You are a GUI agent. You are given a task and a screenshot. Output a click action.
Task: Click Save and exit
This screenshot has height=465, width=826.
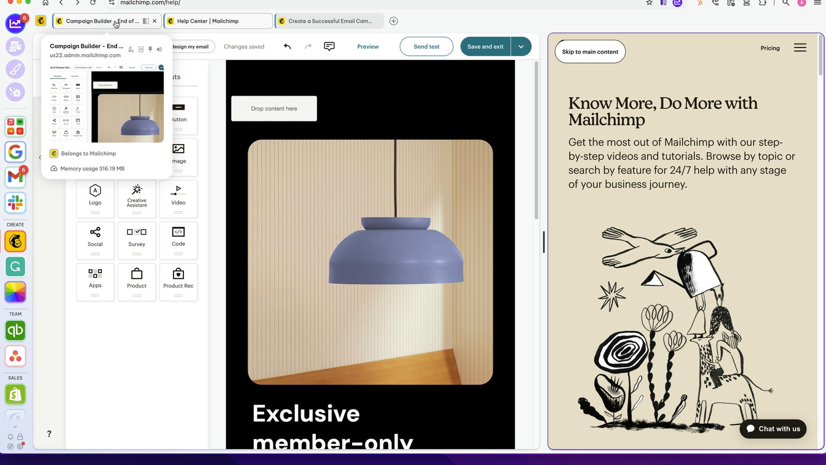[485, 47]
